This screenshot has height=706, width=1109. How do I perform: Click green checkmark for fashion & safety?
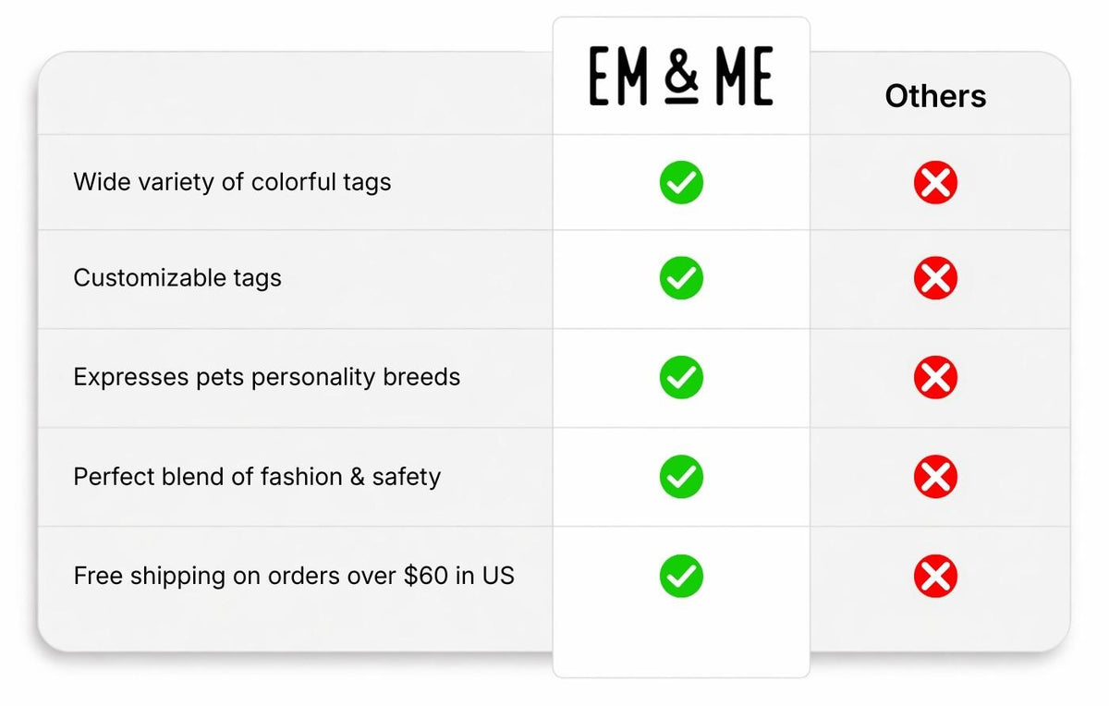[x=681, y=477]
